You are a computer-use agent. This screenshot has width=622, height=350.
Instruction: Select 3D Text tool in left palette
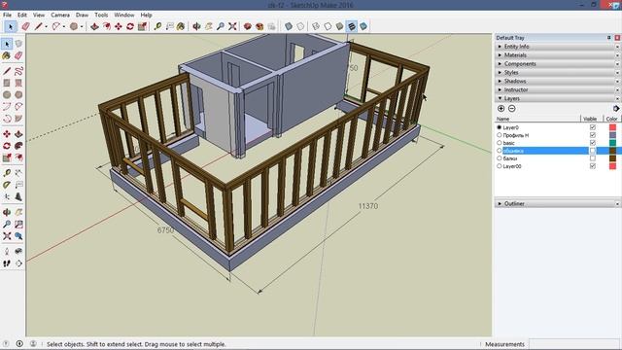point(18,196)
